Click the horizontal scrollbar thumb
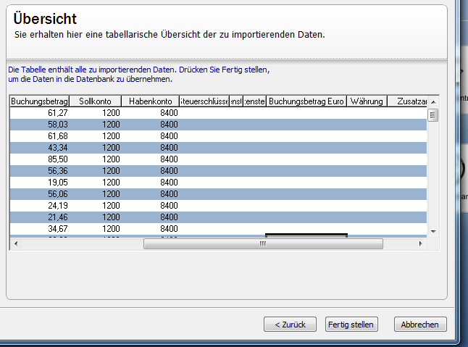Viewport: 468px width, 347px height. pos(263,243)
